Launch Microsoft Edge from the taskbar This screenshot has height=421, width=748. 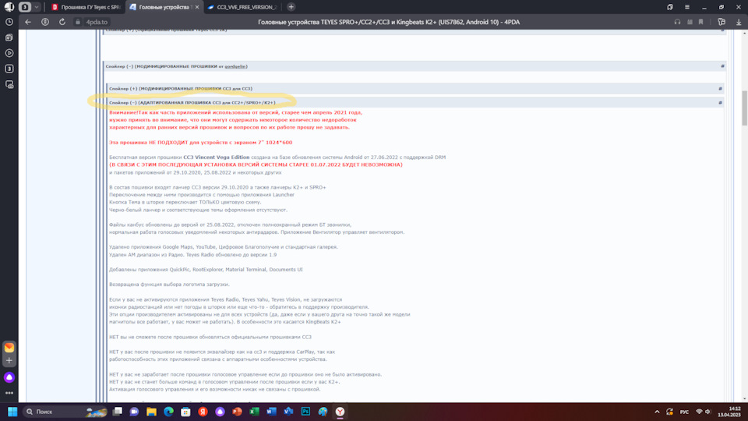168,412
